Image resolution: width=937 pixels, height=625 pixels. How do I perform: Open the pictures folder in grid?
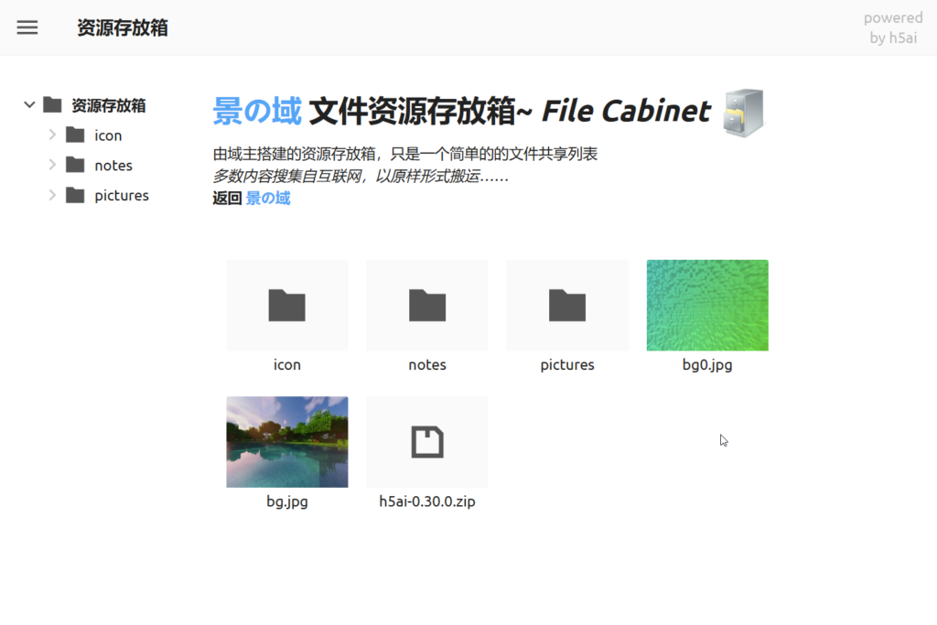[x=566, y=306]
